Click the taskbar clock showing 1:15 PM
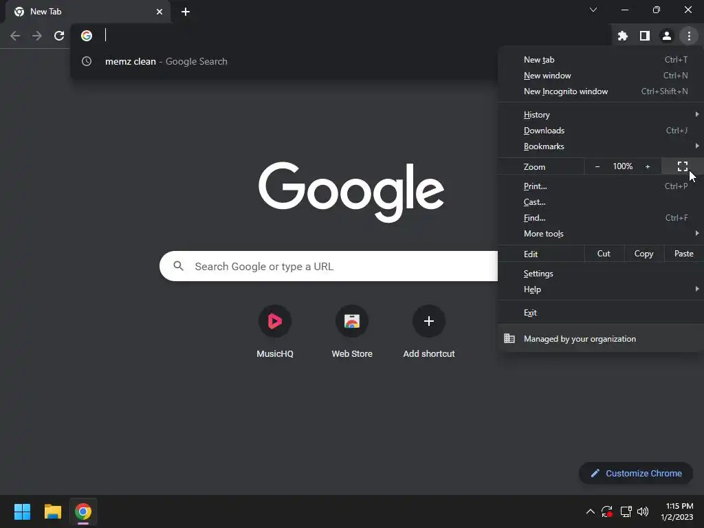The height and width of the screenshot is (528, 704). [677, 511]
